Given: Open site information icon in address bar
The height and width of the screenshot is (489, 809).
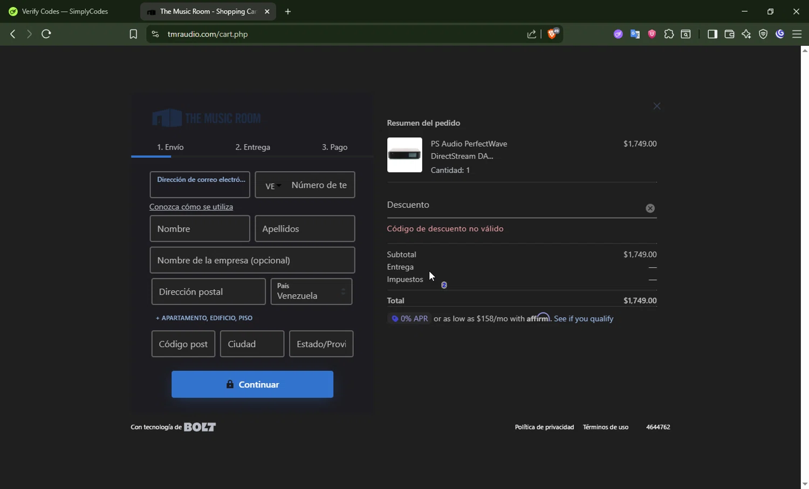Looking at the screenshot, I should pos(155,34).
